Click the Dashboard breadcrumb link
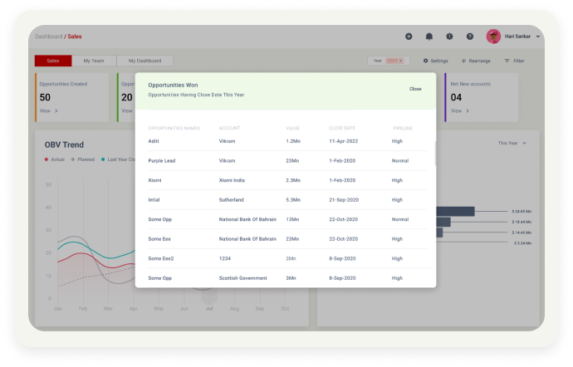This screenshot has width=573, height=367. (48, 37)
